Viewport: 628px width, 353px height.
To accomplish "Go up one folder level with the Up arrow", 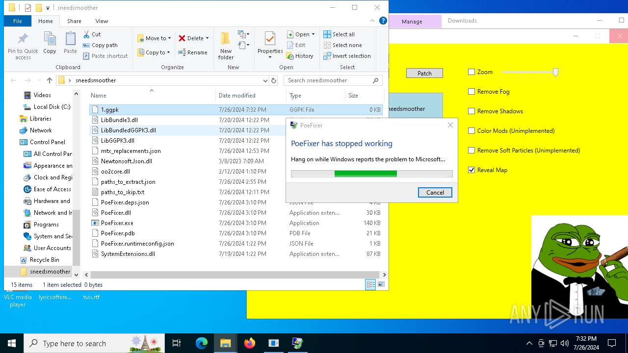I will [49, 80].
